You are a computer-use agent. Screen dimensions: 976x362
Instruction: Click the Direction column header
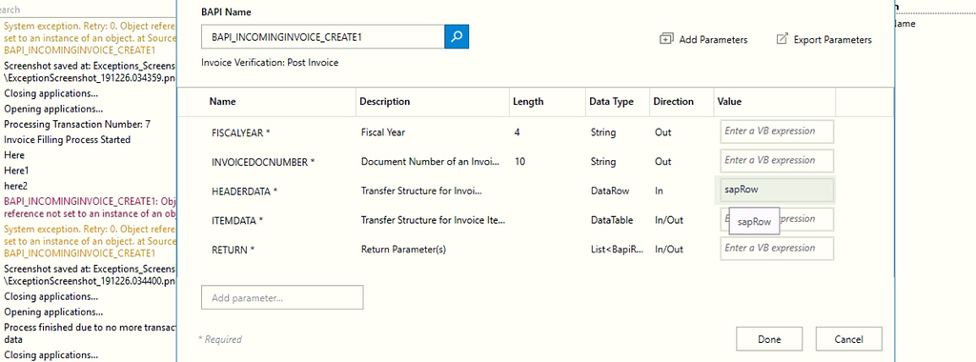pyautogui.click(x=674, y=101)
